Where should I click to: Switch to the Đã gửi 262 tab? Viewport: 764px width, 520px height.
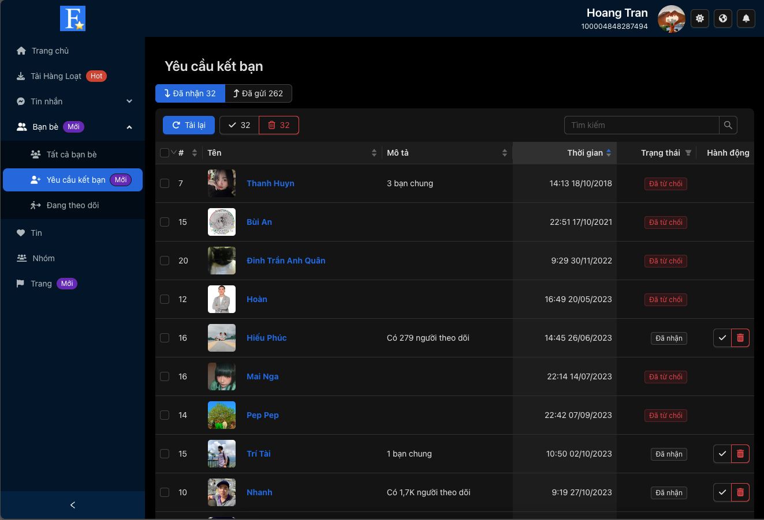click(x=258, y=93)
